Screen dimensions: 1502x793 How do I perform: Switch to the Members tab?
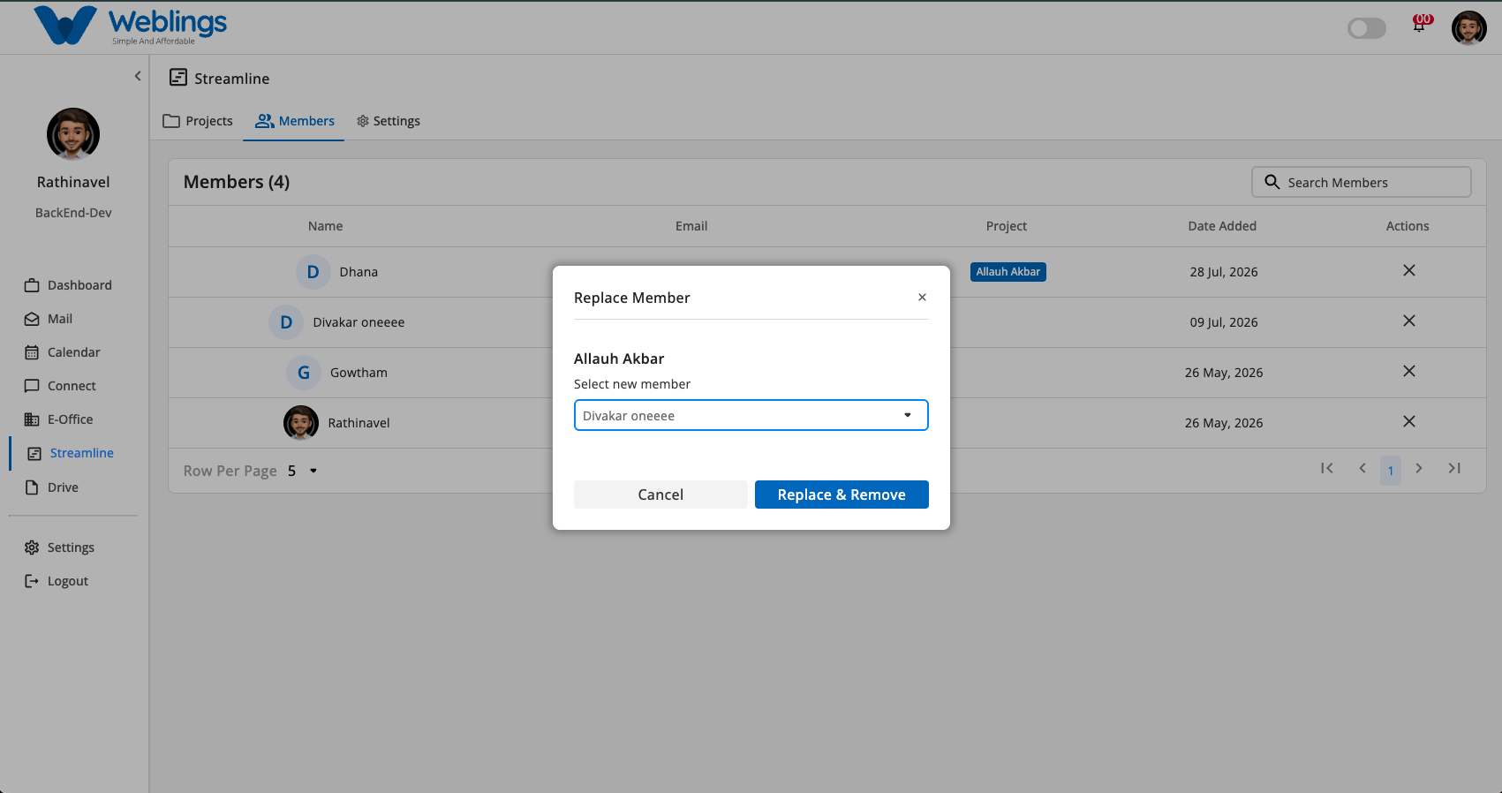(294, 121)
